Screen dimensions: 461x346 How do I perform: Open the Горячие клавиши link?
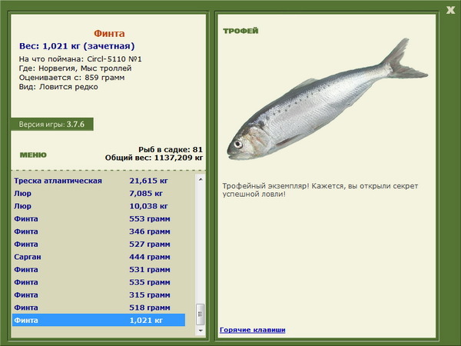click(x=253, y=330)
